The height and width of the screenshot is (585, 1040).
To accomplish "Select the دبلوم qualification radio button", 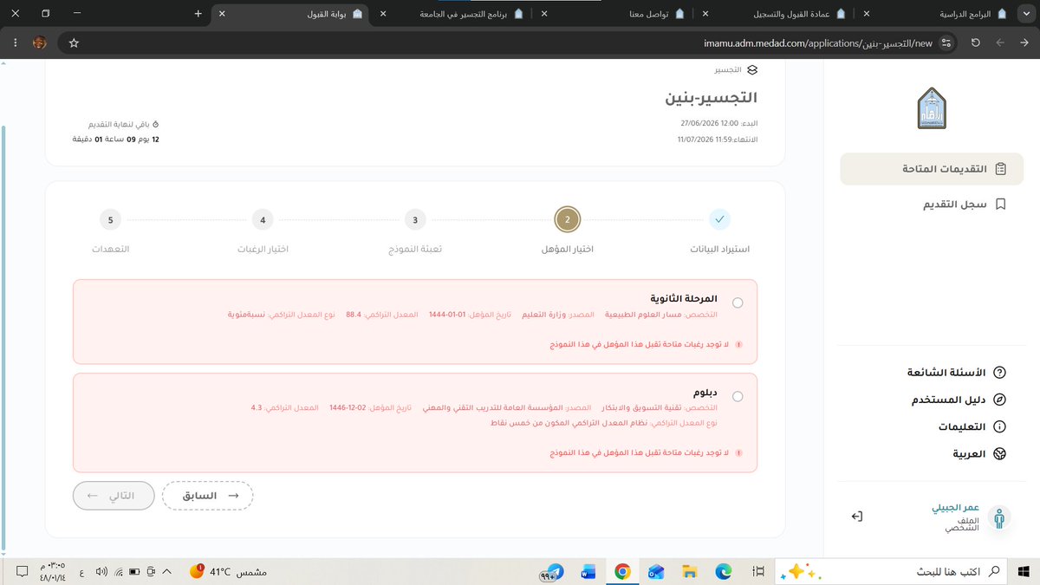I will pos(738,396).
